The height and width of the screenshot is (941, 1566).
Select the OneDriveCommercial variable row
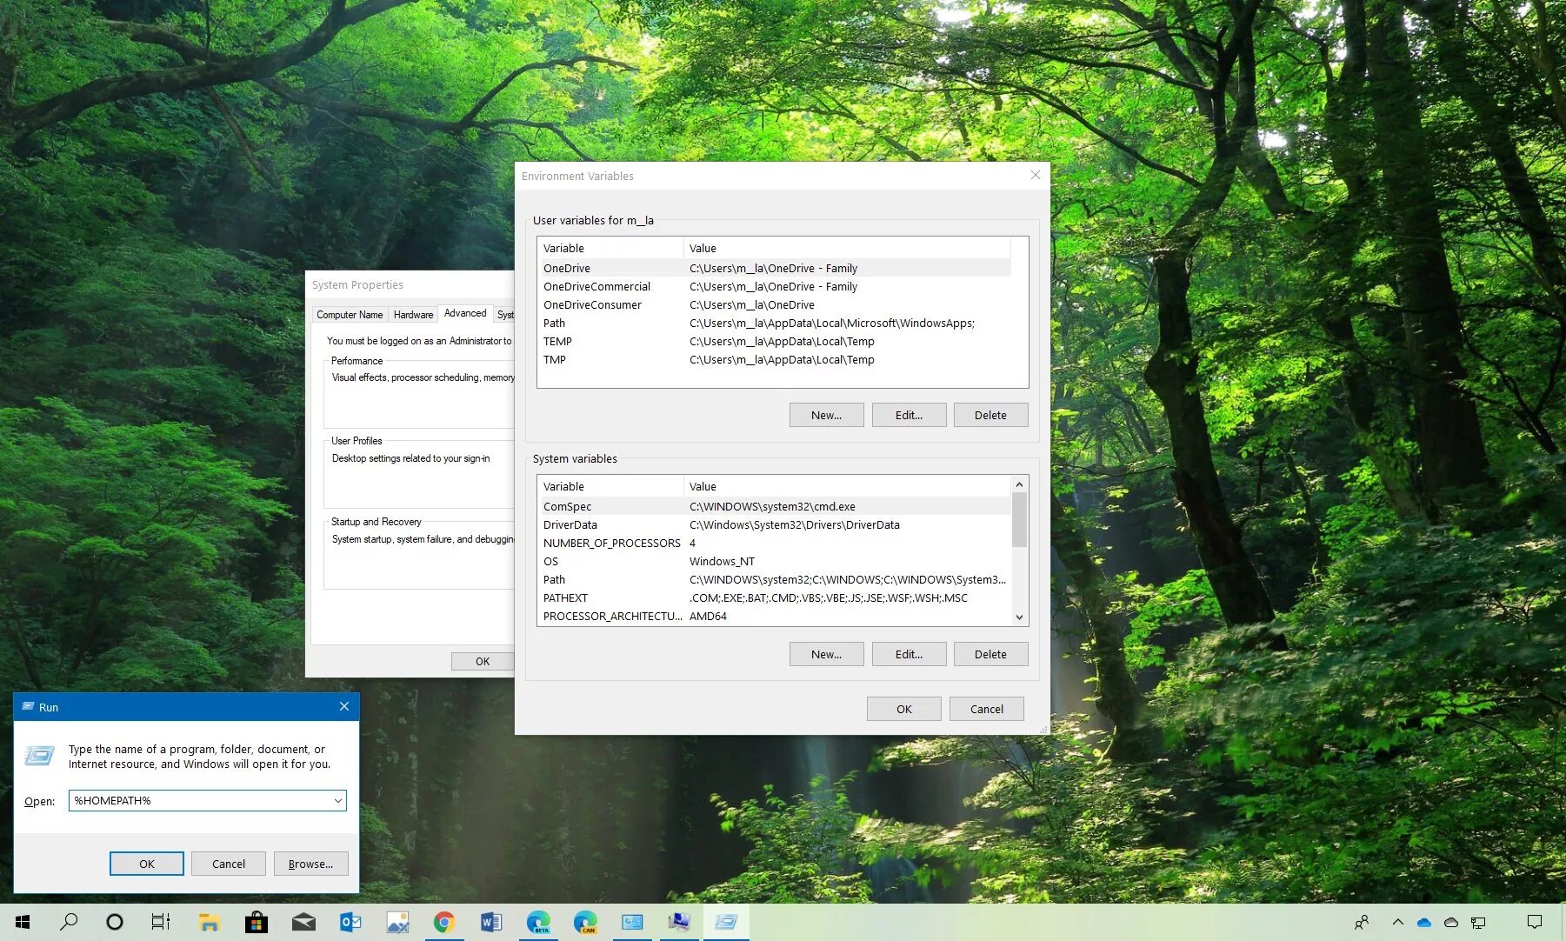pyautogui.click(x=775, y=287)
